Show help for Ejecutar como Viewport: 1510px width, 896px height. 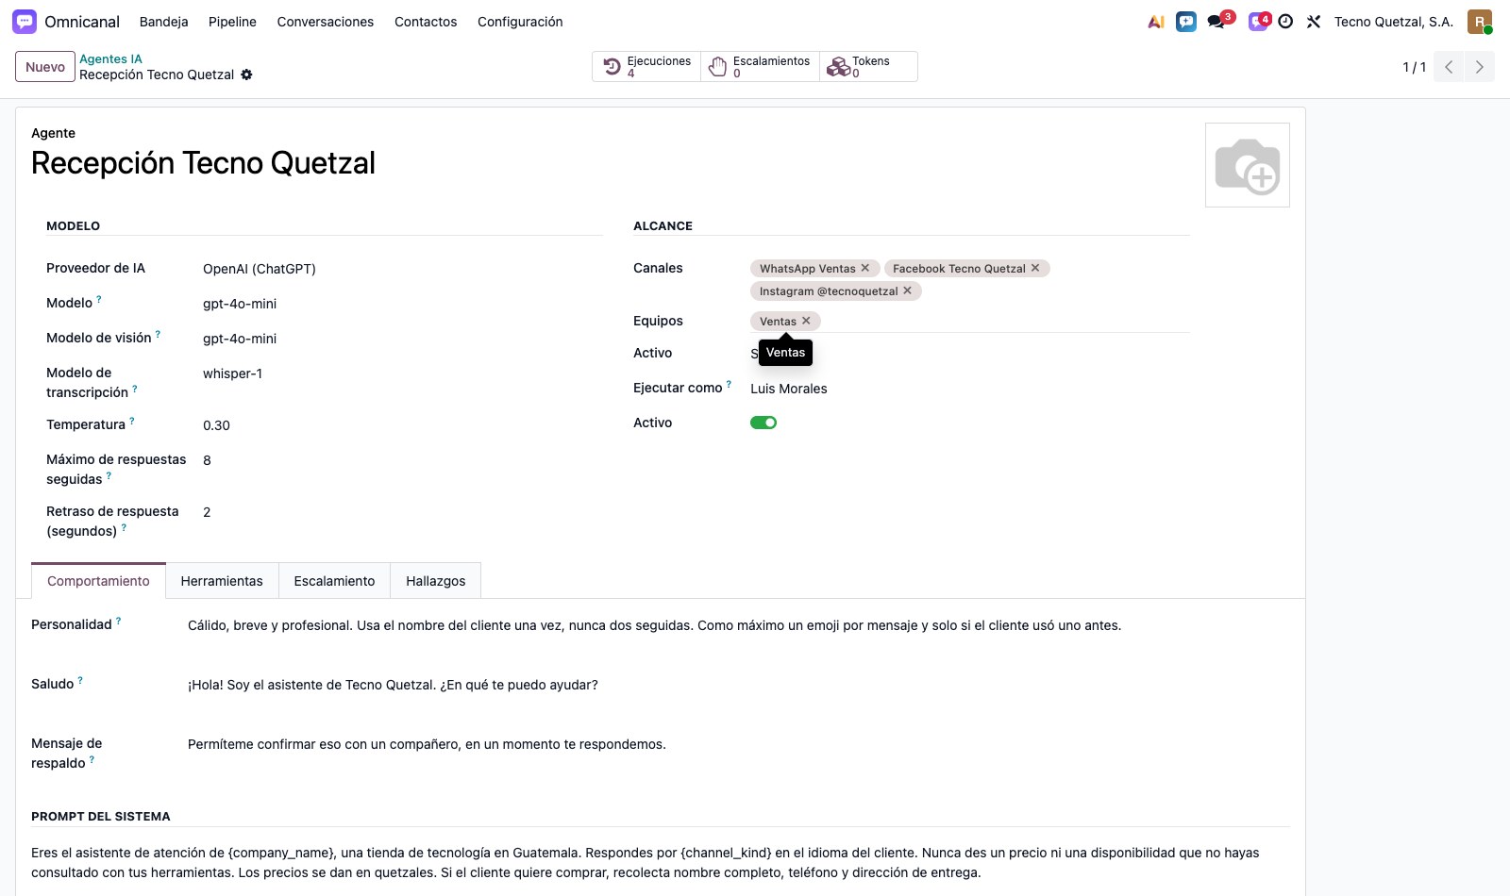coord(729,384)
